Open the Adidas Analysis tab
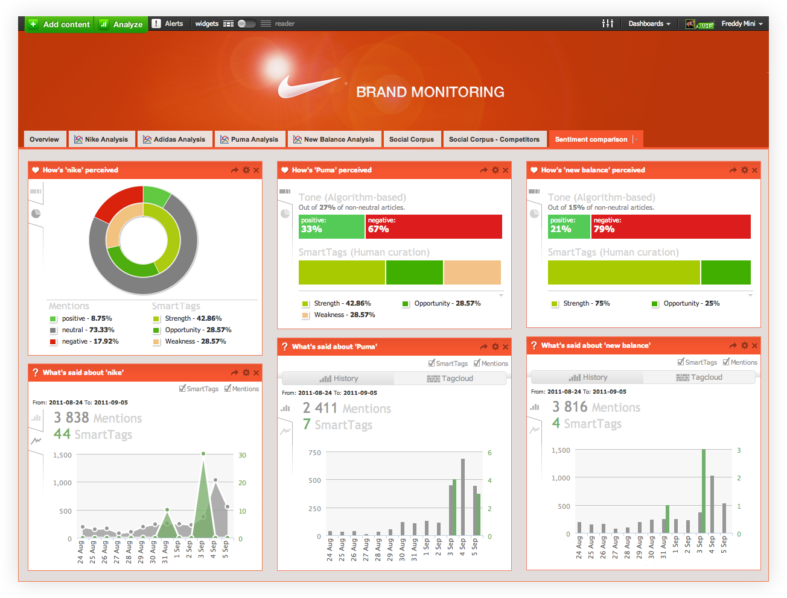The width and height of the screenshot is (787, 598). coord(174,139)
